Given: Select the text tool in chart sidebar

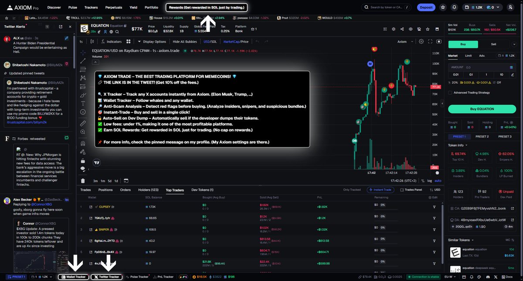Looking at the screenshot, I should (x=83, y=104).
